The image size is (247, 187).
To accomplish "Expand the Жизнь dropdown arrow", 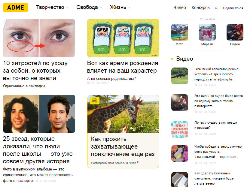I will point(130,8).
